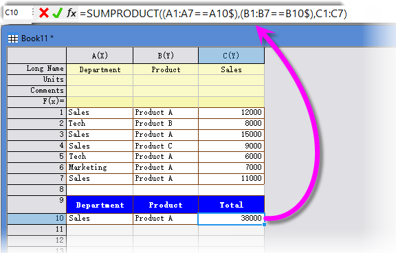The width and height of the screenshot is (396, 253).
Task: Click the Units row label
Action: click(x=37, y=80)
